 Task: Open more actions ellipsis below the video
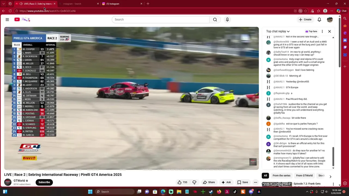[x=255, y=182]
